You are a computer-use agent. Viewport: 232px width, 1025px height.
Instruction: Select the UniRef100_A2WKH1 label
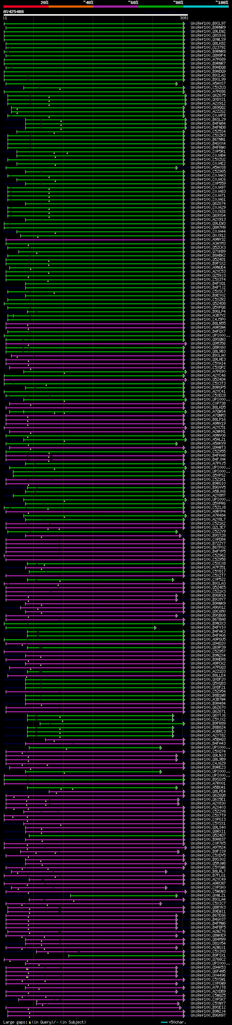[208, 431]
